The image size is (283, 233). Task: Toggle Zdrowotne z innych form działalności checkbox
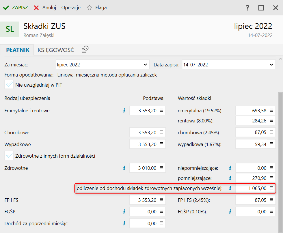(x=10, y=156)
